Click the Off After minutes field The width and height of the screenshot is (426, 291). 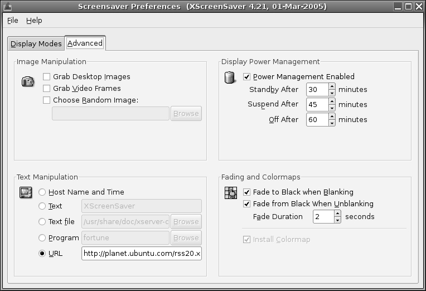[x=317, y=120]
